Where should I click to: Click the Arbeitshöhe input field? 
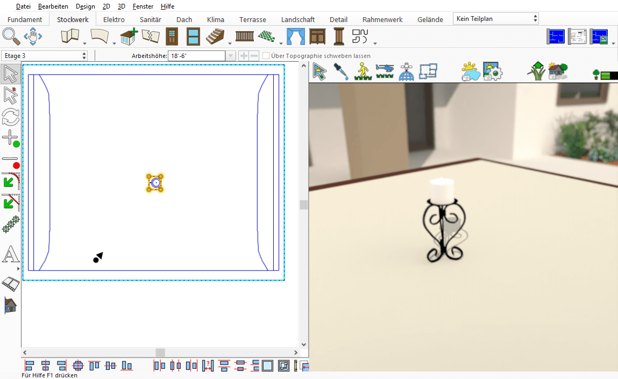pos(196,56)
